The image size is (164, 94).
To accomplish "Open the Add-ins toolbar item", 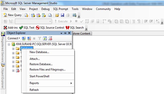I will (x=11, y=27).
